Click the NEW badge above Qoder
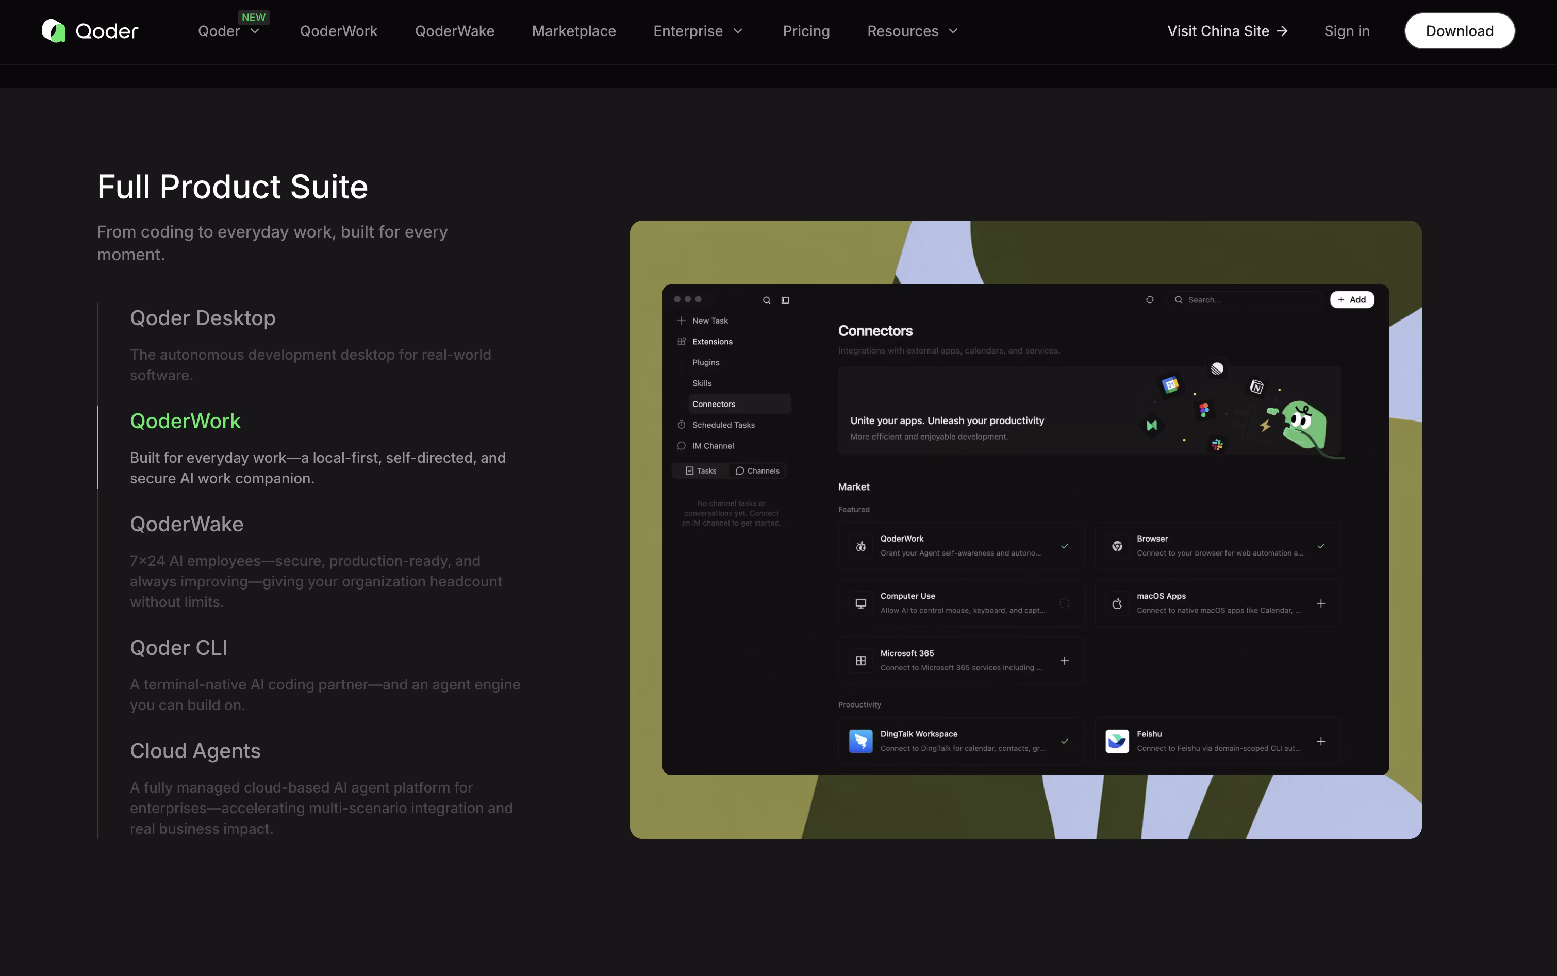Screen dimensions: 1557x976 pos(253,18)
